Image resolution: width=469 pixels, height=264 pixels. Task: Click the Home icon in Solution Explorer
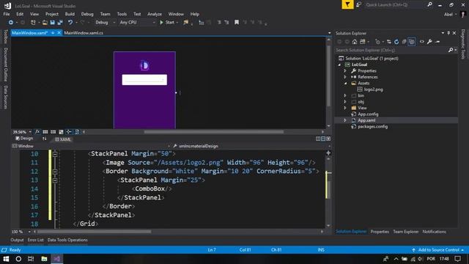pos(355,42)
